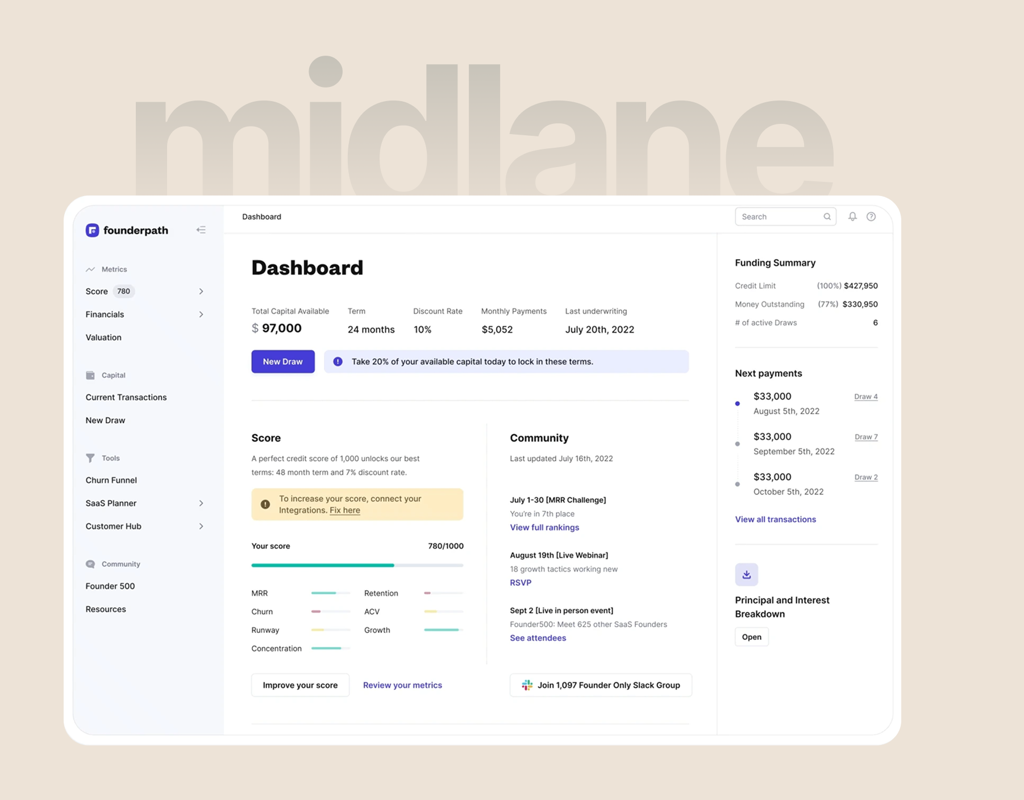Click the warning icon in the integrations notice
Viewport: 1024px width, 800px height.
tap(265, 505)
